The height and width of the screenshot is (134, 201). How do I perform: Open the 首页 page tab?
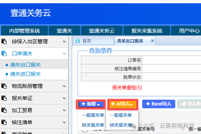[93, 41]
